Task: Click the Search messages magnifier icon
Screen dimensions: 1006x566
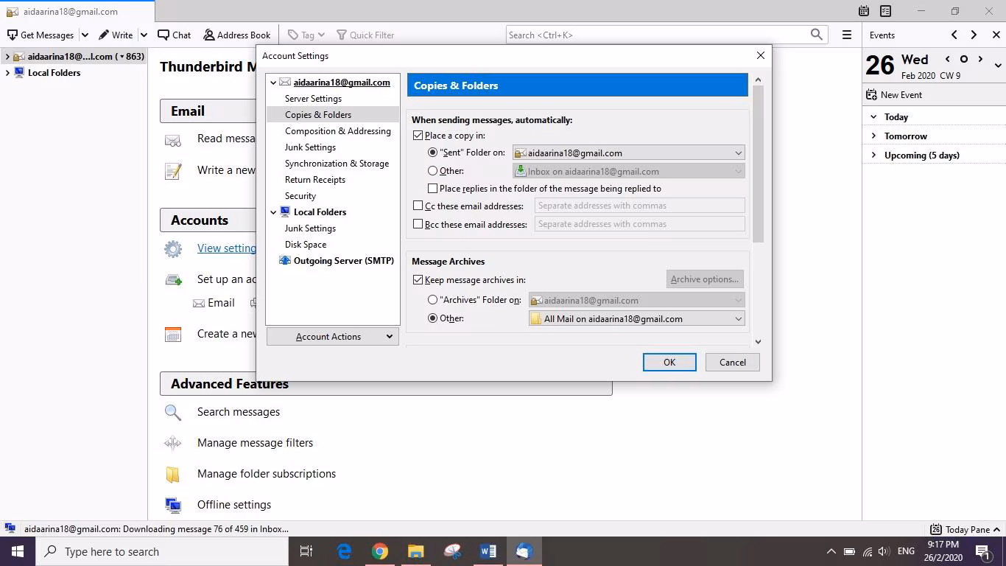Action: tap(173, 412)
